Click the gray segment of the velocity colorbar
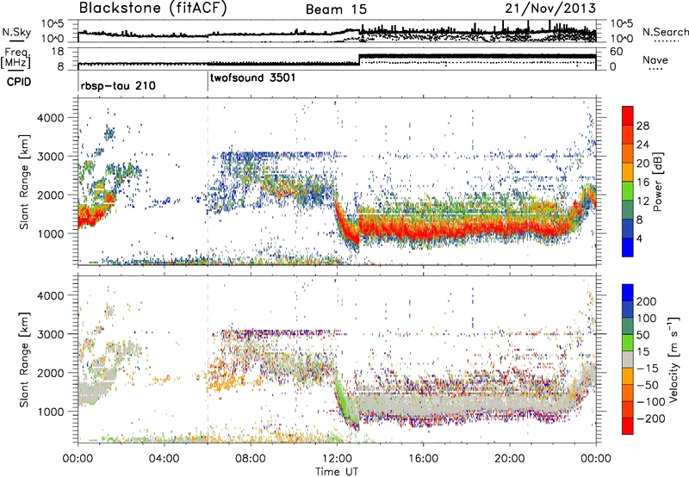This screenshot has height=477, width=689. pos(628,359)
